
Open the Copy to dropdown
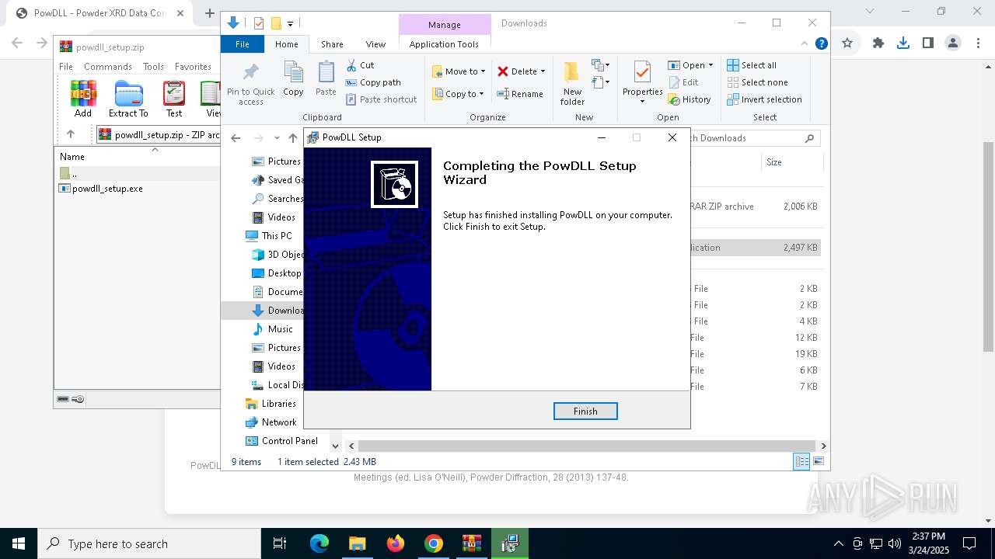(x=458, y=94)
